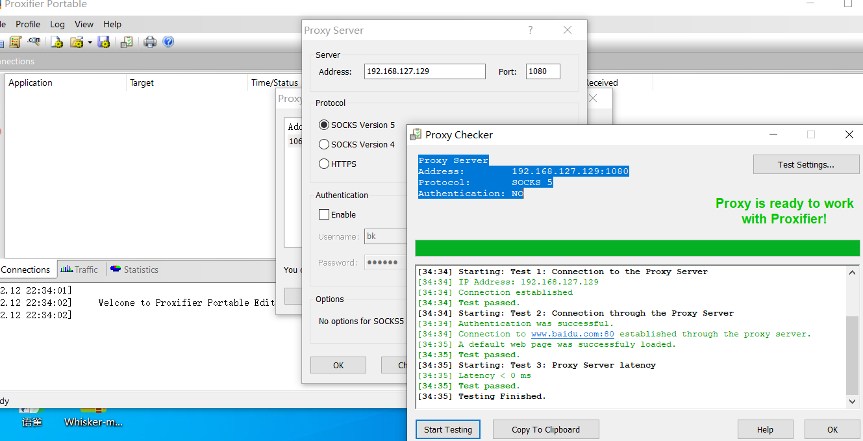
Task: Click 'No options for SOCKS5' text
Action: (x=361, y=321)
